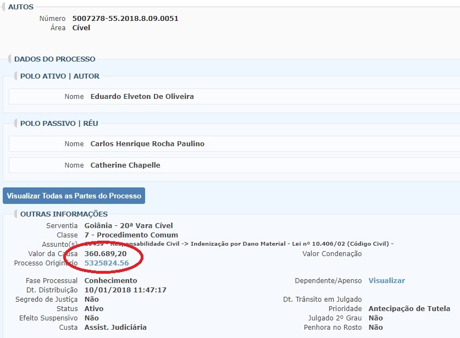Click the Prioridade value Antecipação de Tutela
Viewport: 460px width, 338px height.
click(409, 309)
